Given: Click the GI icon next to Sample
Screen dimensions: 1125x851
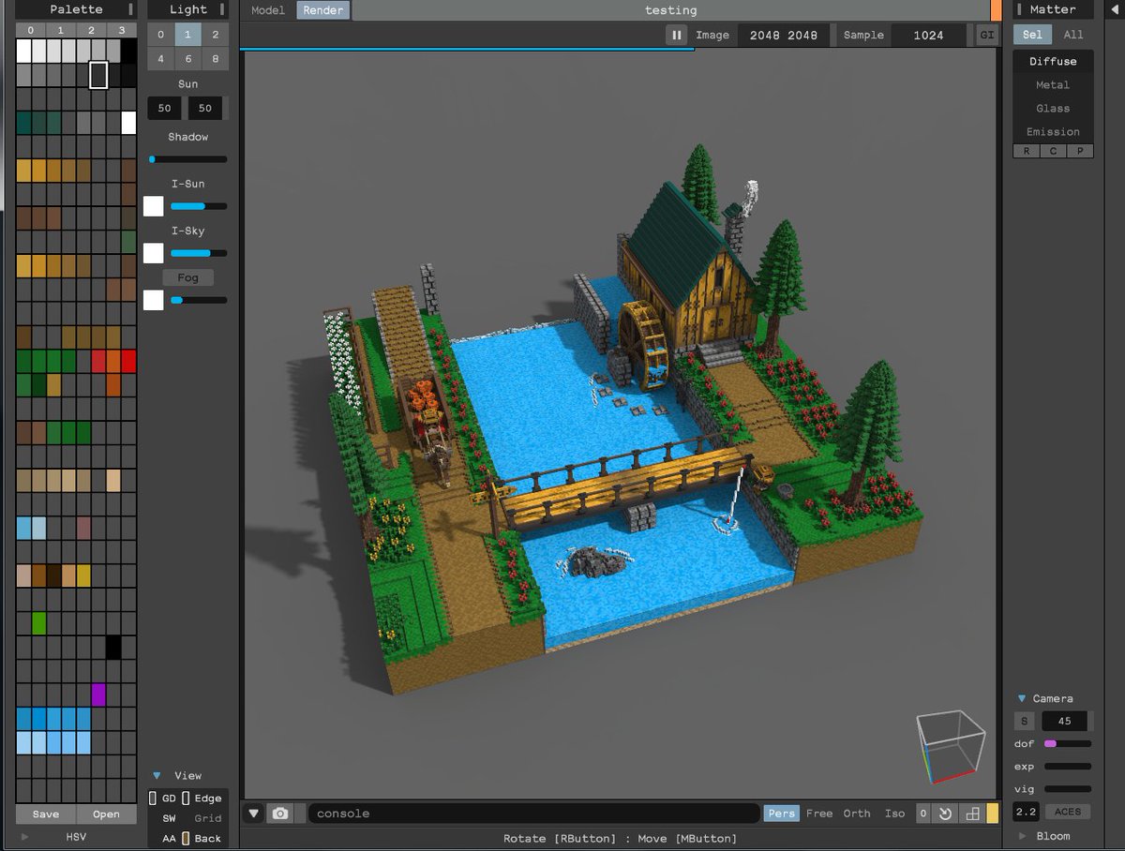Looking at the screenshot, I should tap(985, 35).
